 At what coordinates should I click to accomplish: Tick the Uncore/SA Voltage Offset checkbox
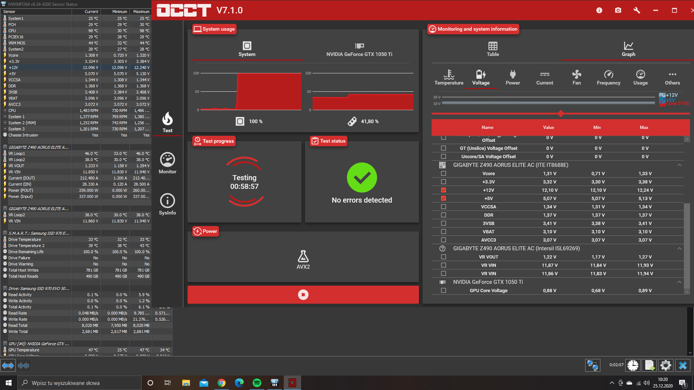click(444, 157)
